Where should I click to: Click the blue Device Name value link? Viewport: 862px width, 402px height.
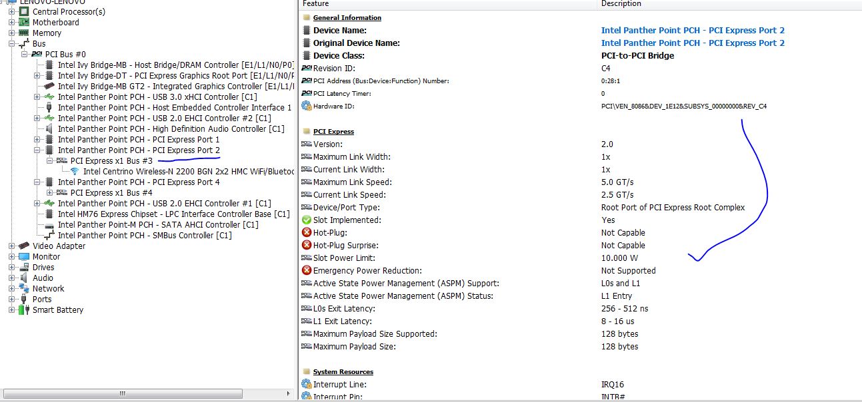(693, 30)
